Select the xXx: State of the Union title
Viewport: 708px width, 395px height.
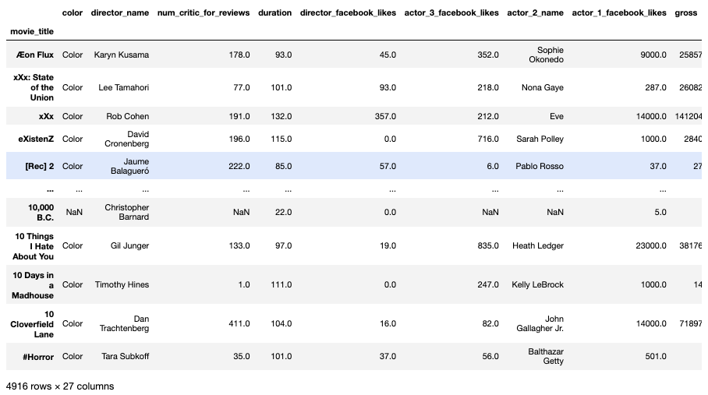(34, 87)
